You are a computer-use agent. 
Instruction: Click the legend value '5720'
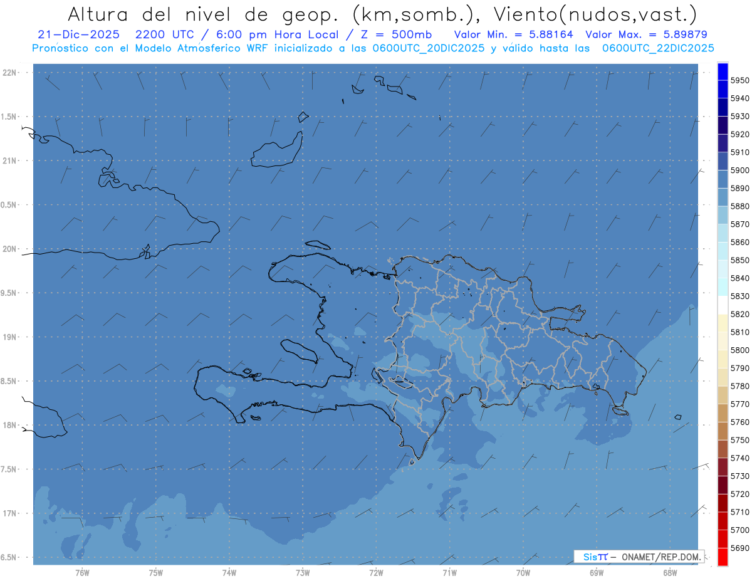[x=740, y=494]
